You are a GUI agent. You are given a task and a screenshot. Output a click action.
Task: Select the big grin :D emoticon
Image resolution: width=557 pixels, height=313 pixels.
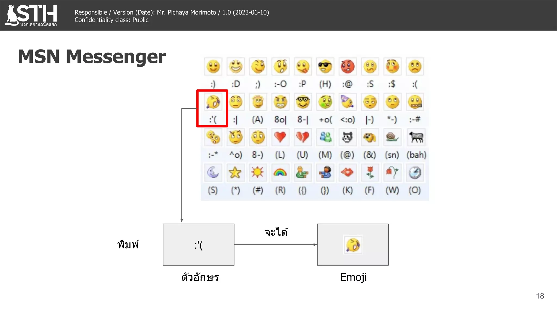236,67
